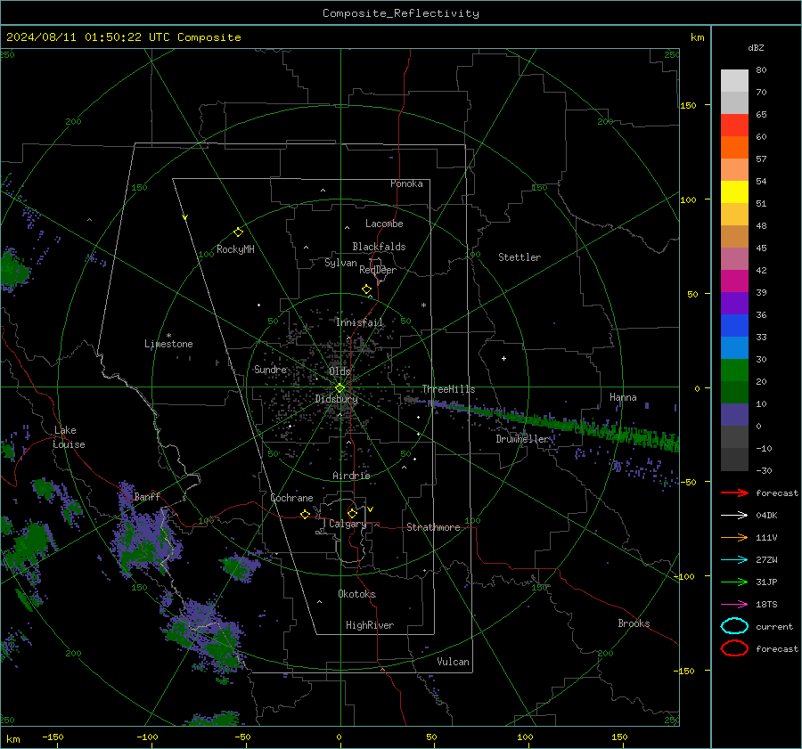Screen dimensions: 802x749
Task: Click asterisk marker east of Innisfail
Action: click(423, 305)
